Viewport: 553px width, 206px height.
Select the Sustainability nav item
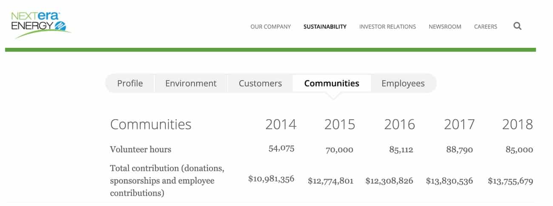coord(325,26)
